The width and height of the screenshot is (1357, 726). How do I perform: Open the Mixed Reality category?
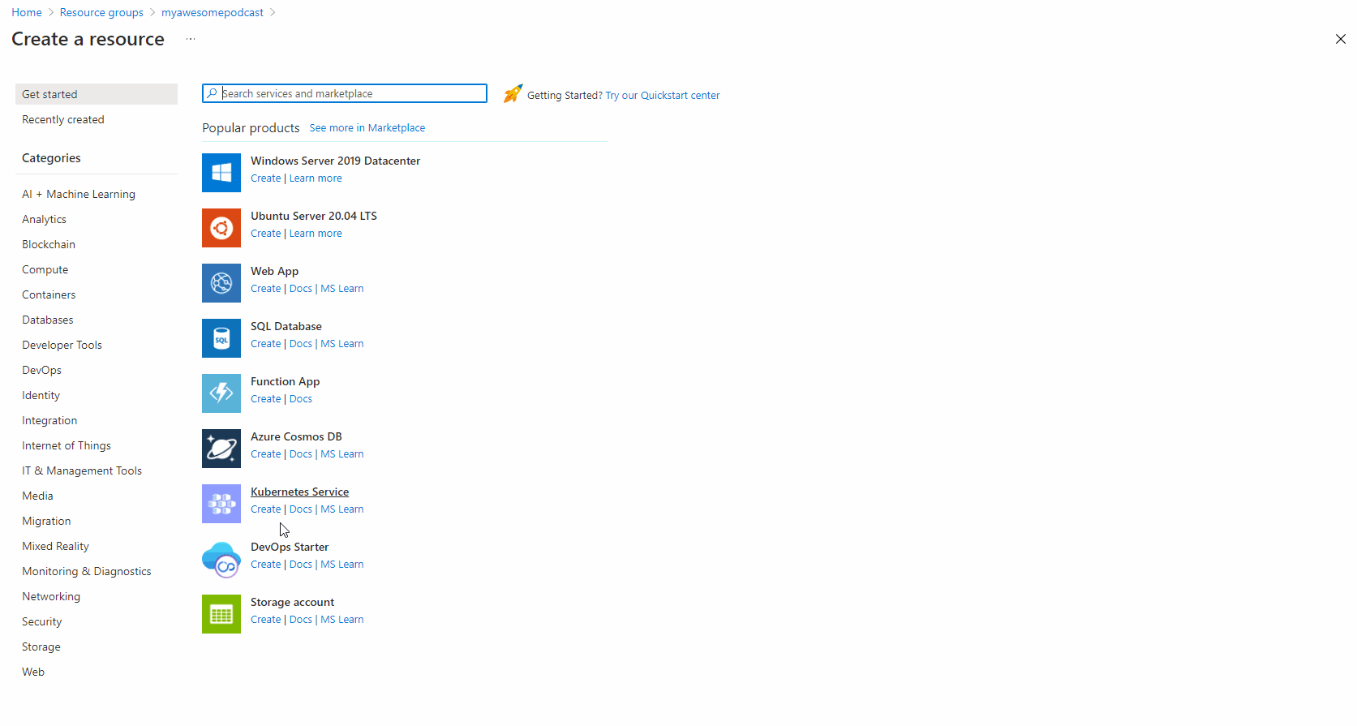[x=56, y=546]
